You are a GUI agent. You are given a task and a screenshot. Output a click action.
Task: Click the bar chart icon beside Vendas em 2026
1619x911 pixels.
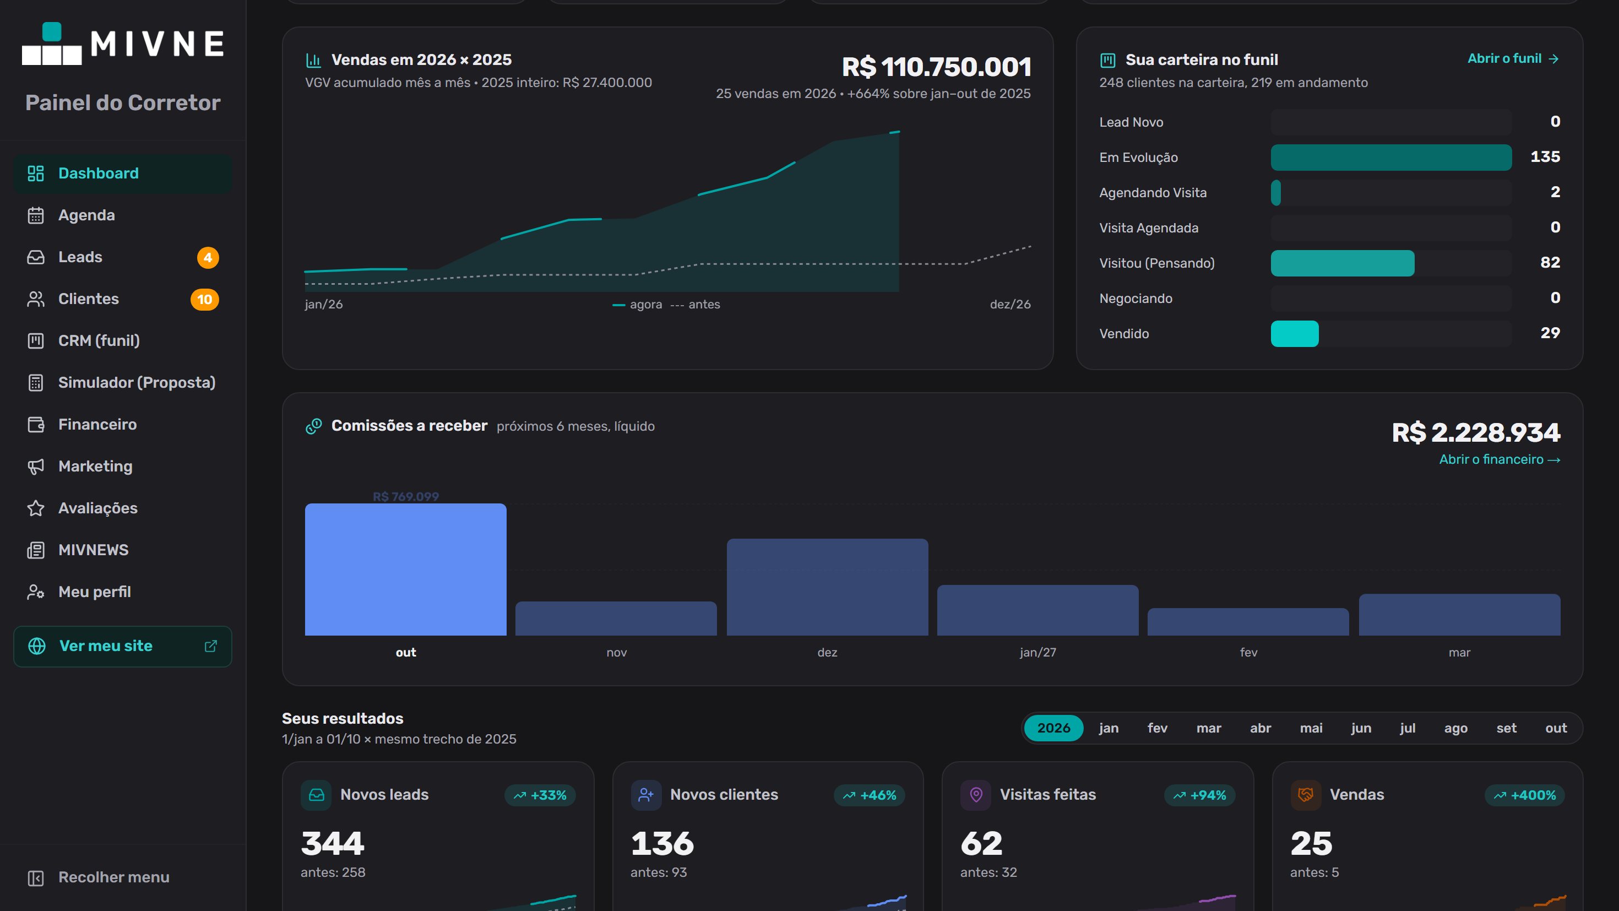(314, 61)
